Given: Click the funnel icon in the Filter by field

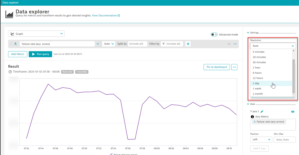Looking at the screenshot, I should 163,44.
